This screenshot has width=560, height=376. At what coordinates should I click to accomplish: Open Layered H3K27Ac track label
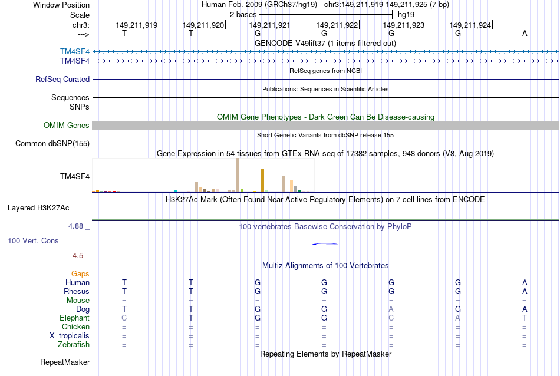coord(38,208)
